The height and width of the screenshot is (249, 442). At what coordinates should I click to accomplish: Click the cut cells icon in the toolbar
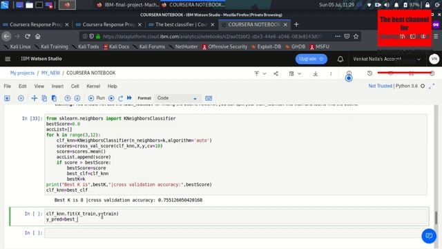point(35,98)
